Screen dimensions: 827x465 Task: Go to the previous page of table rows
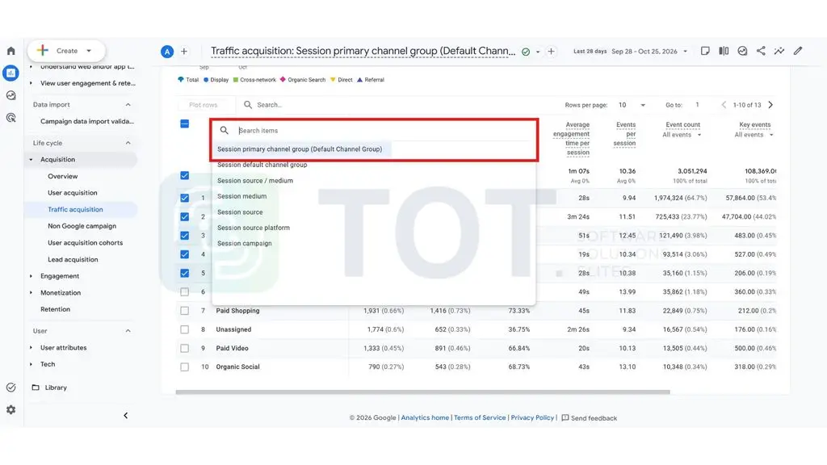click(724, 104)
